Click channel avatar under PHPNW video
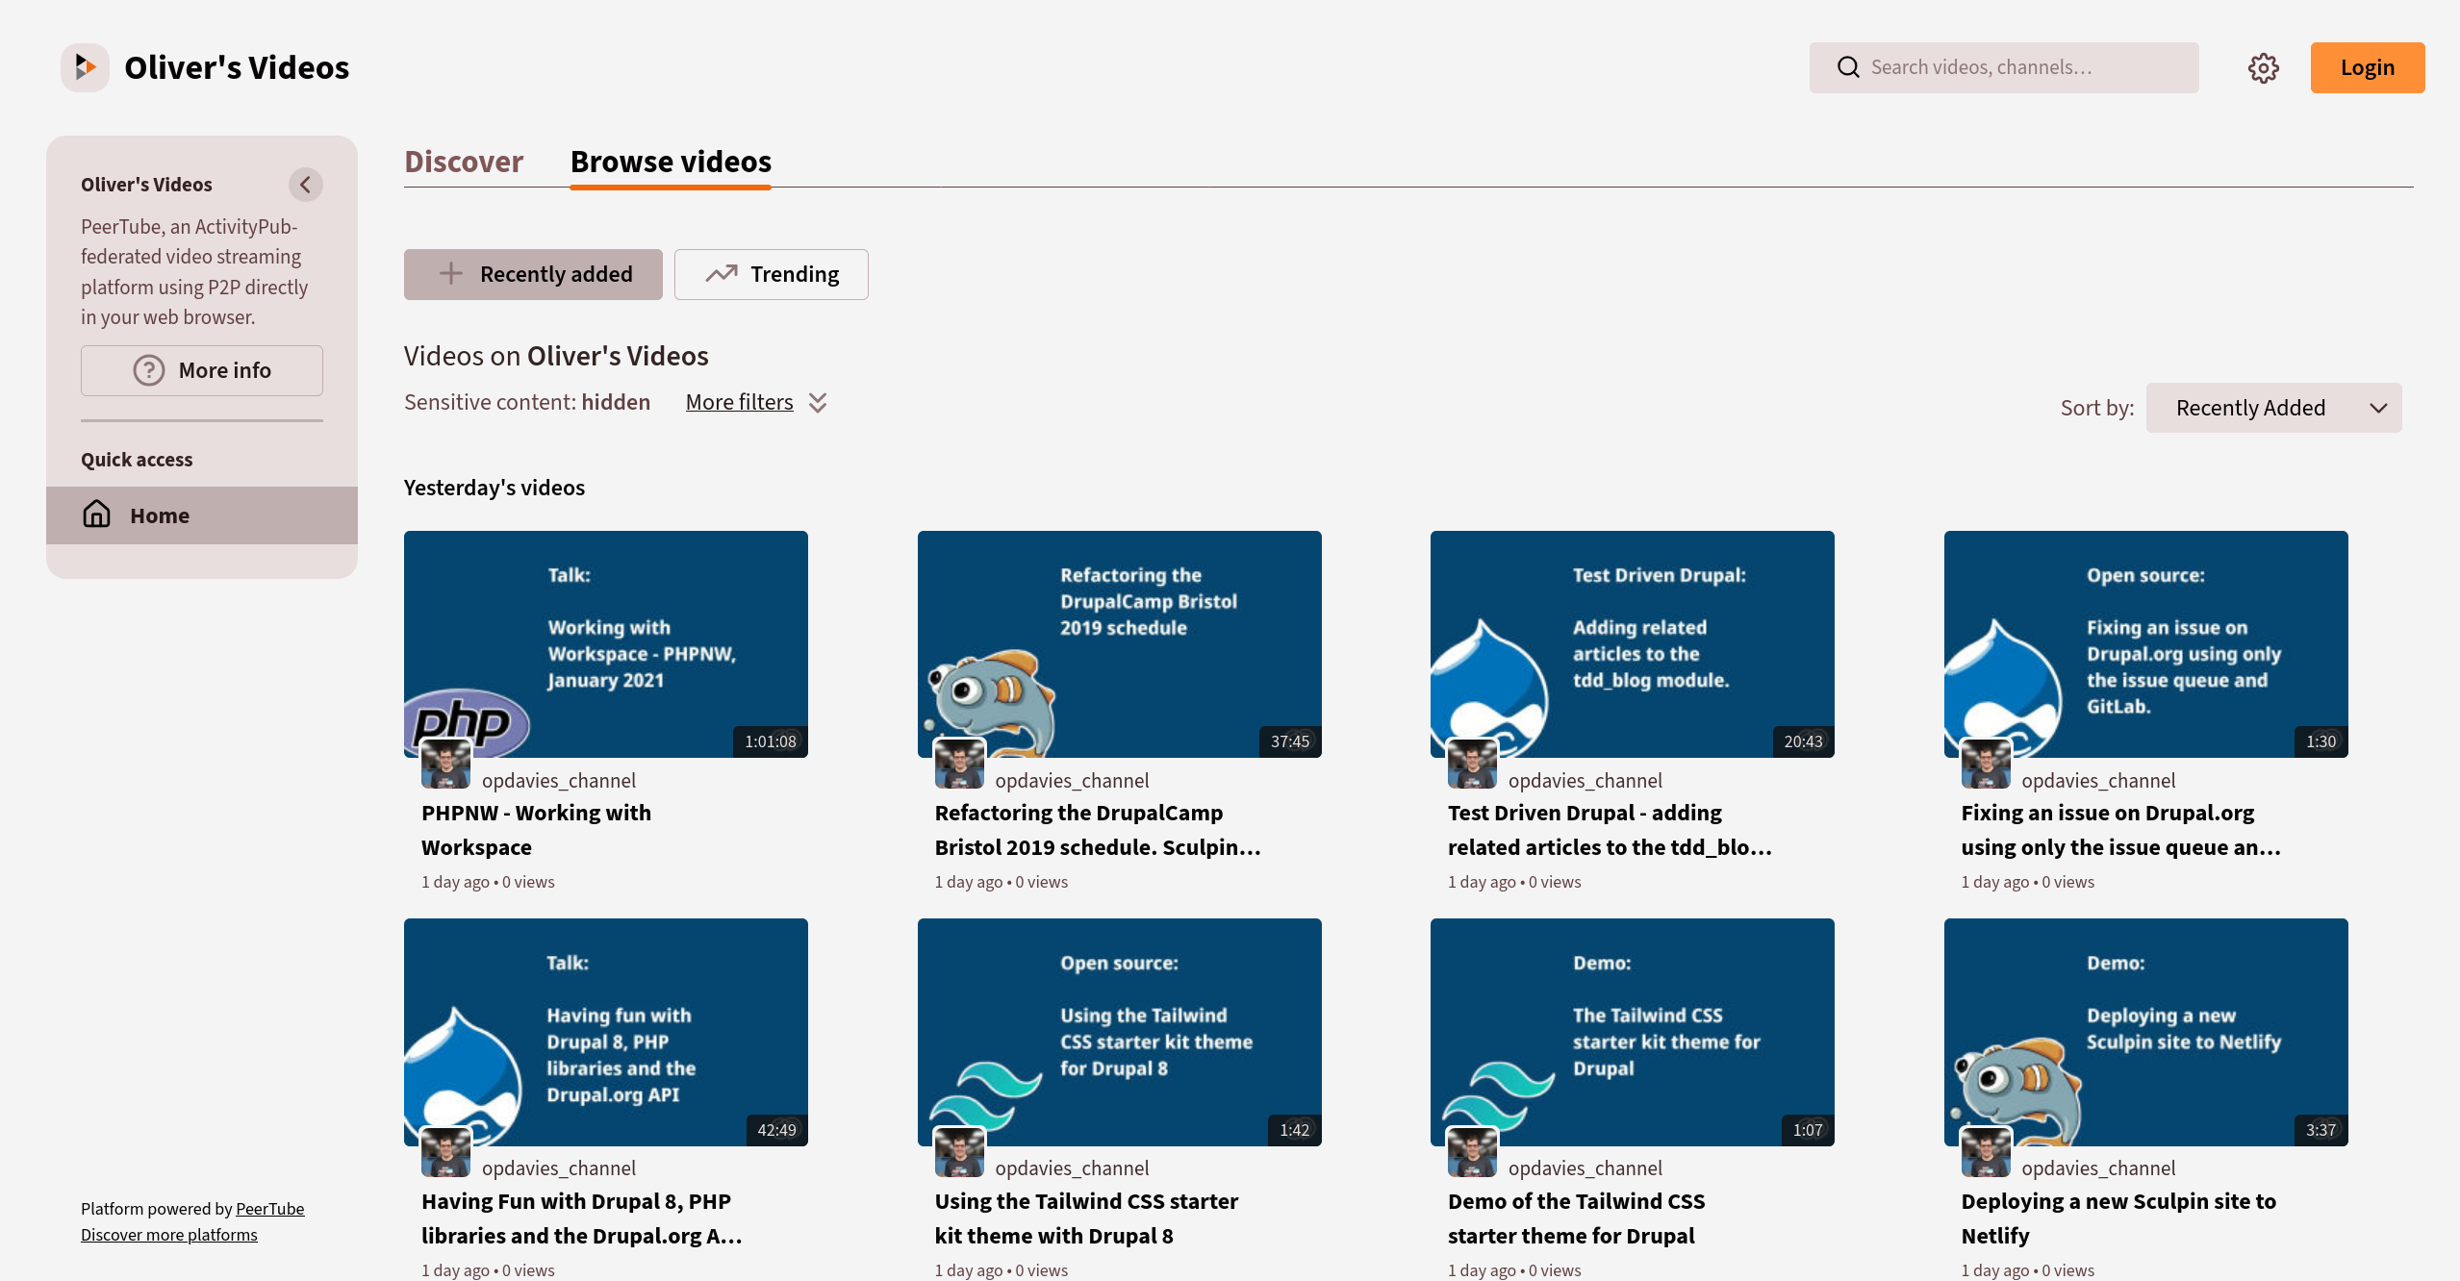Image resolution: width=2460 pixels, height=1281 pixels. pos(445,764)
